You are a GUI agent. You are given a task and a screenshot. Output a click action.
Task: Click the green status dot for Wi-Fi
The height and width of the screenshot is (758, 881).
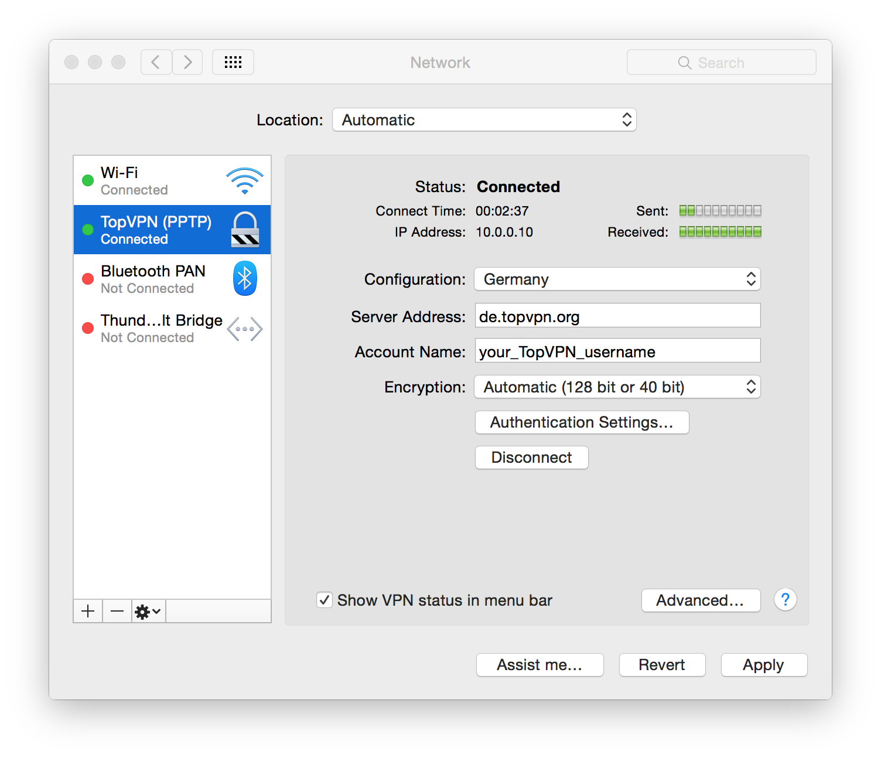coord(88,180)
